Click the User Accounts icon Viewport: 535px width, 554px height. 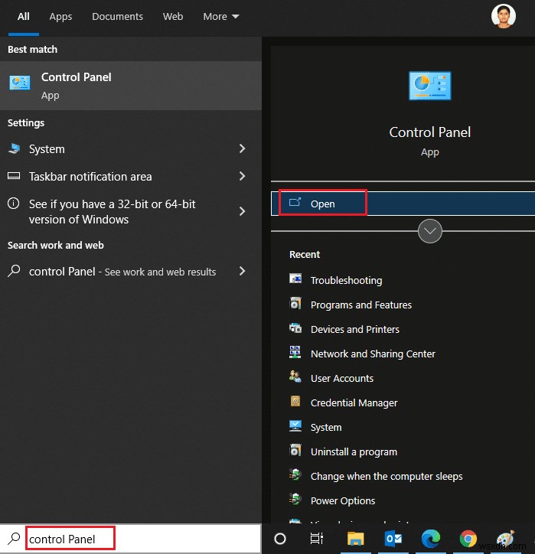[295, 376]
